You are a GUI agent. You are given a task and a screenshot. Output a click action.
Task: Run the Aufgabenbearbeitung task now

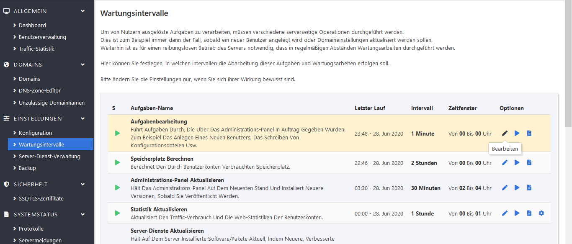[517, 133]
